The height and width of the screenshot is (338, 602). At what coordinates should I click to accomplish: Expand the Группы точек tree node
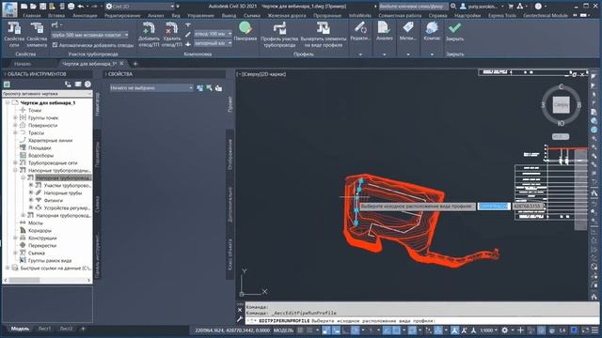tap(15, 117)
